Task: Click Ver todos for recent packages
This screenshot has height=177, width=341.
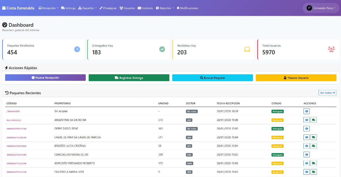Action: 327,93
